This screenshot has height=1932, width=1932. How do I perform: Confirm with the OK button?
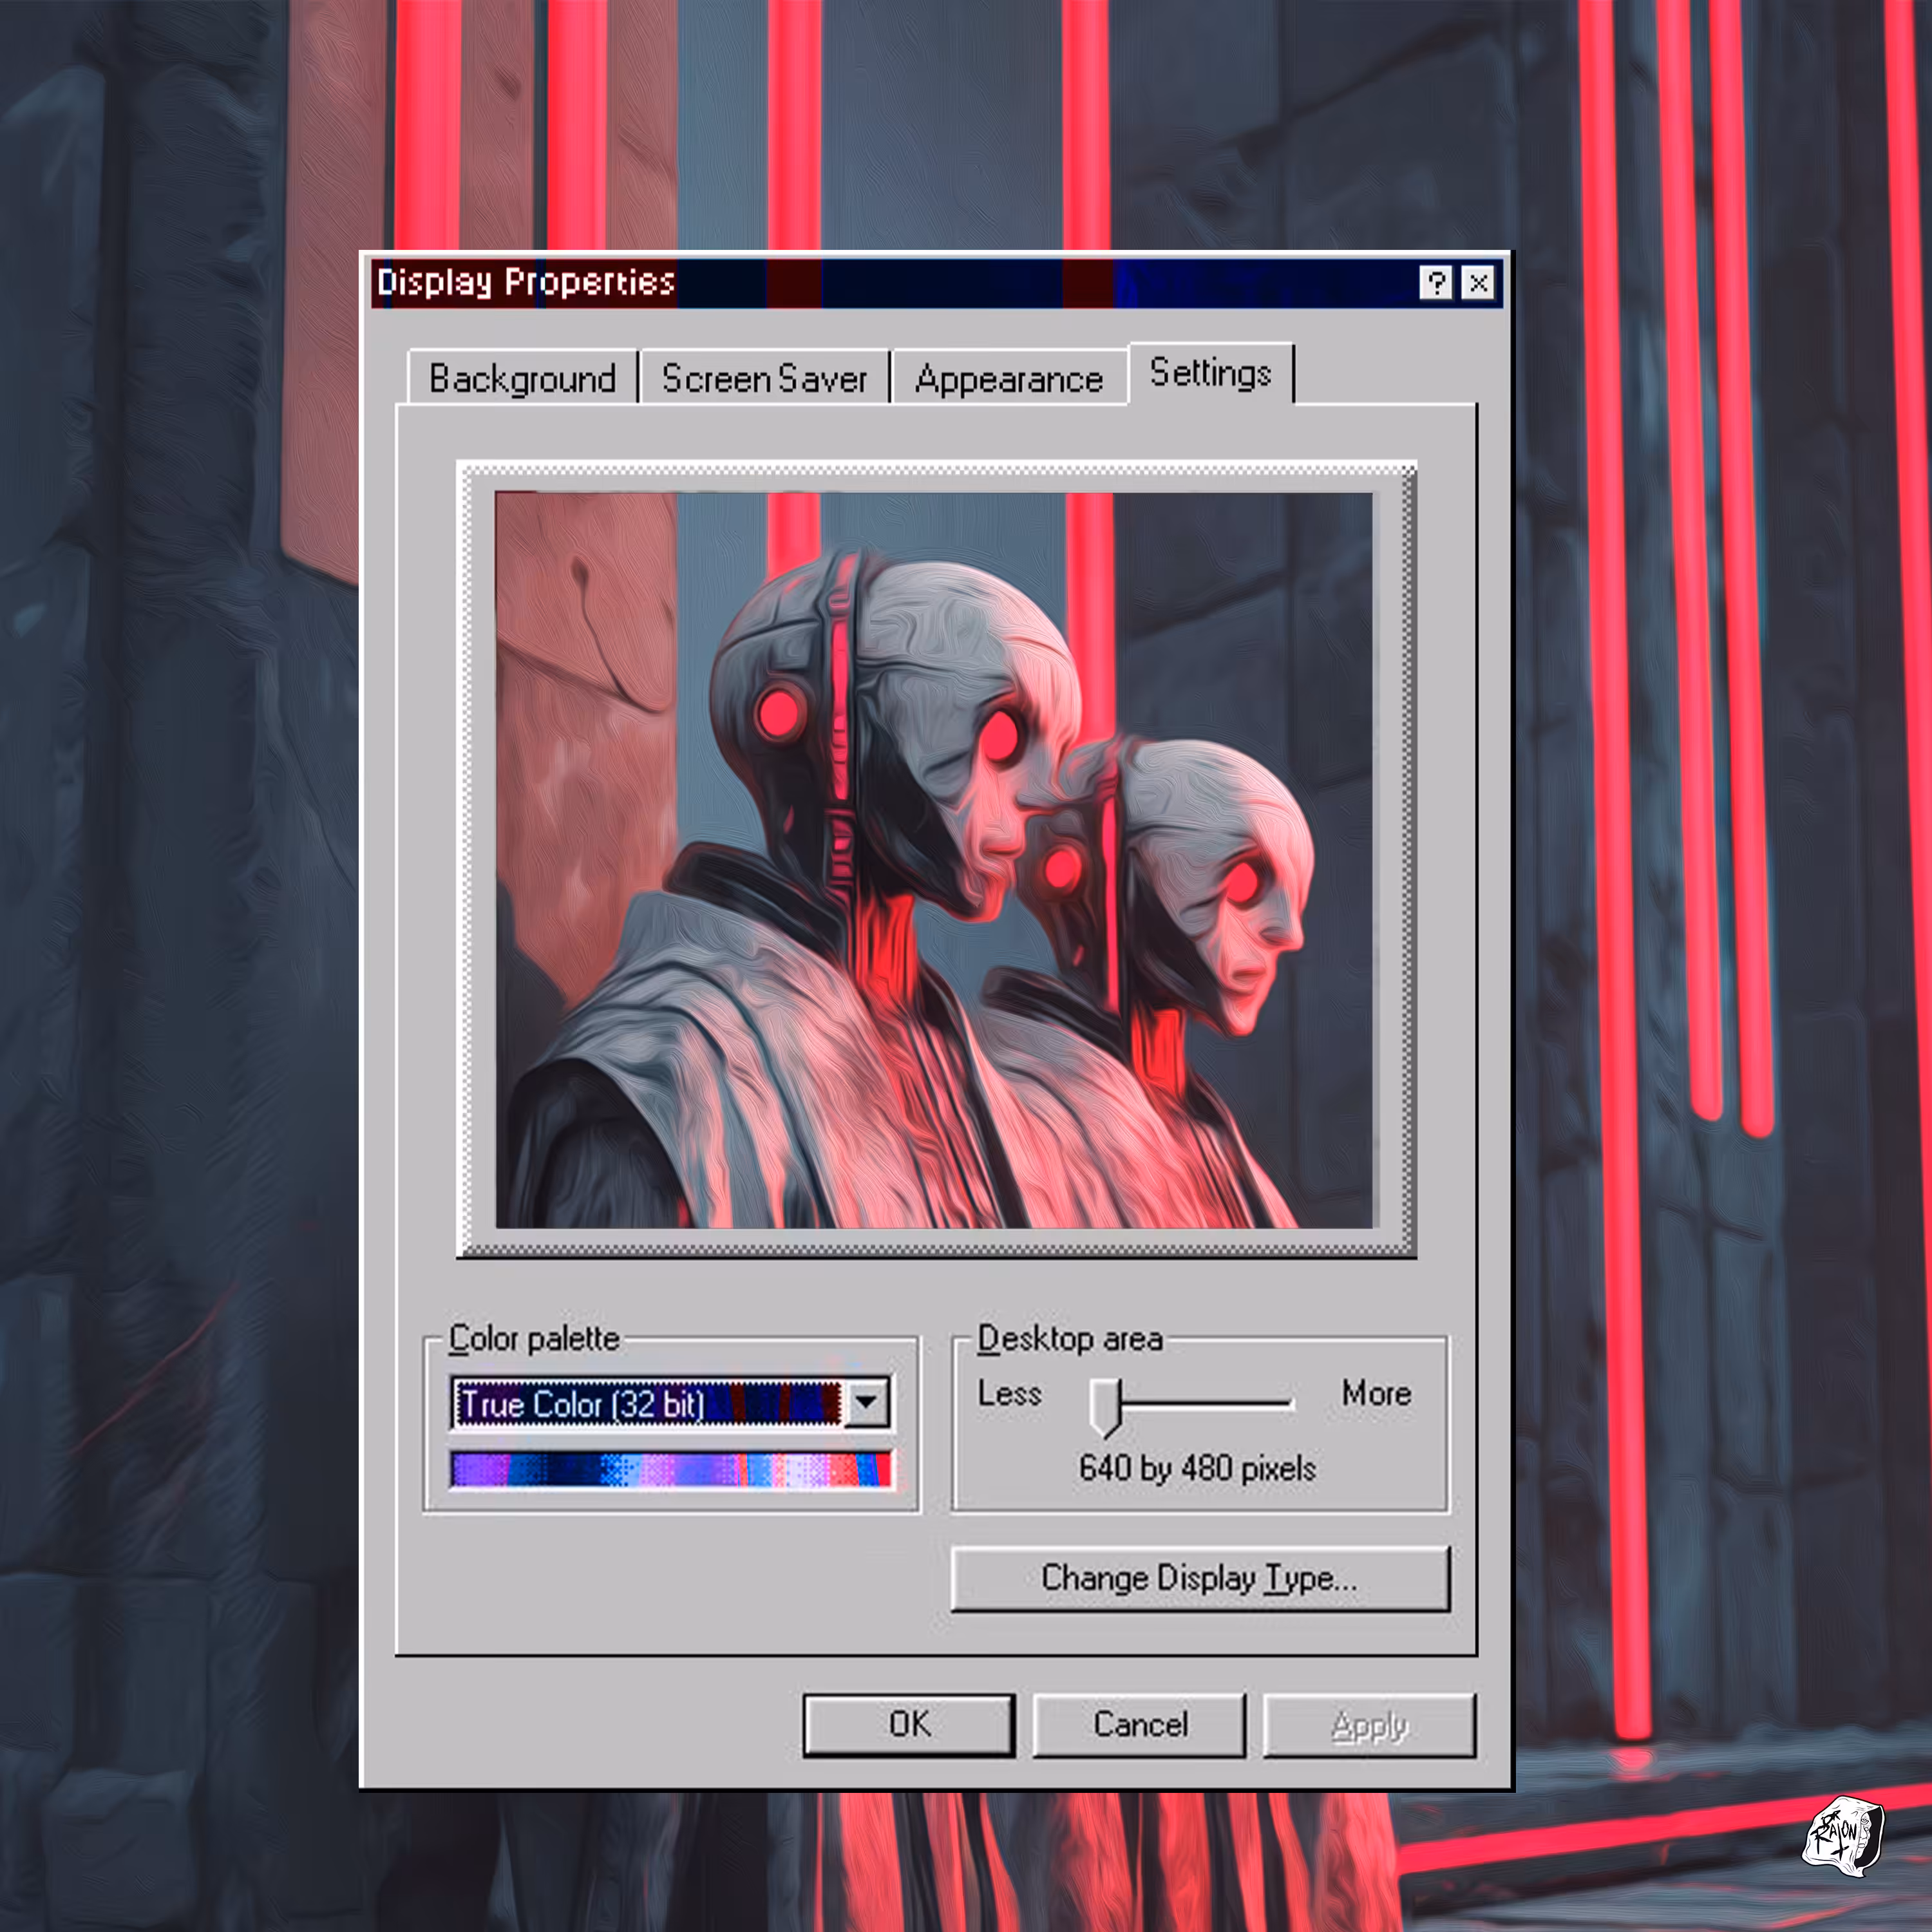tap(909, 1725)
